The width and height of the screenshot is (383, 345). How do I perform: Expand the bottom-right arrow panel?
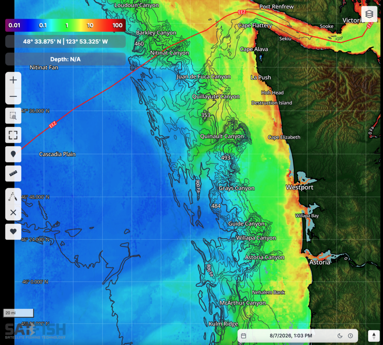point(374,336)
